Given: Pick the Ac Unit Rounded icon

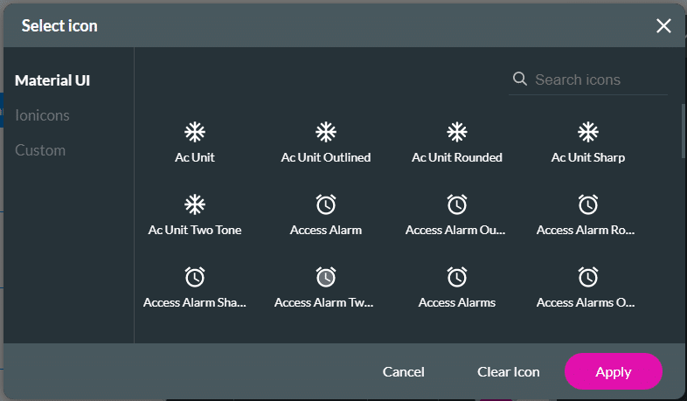Looking at the screenshot, I should 457,133.
